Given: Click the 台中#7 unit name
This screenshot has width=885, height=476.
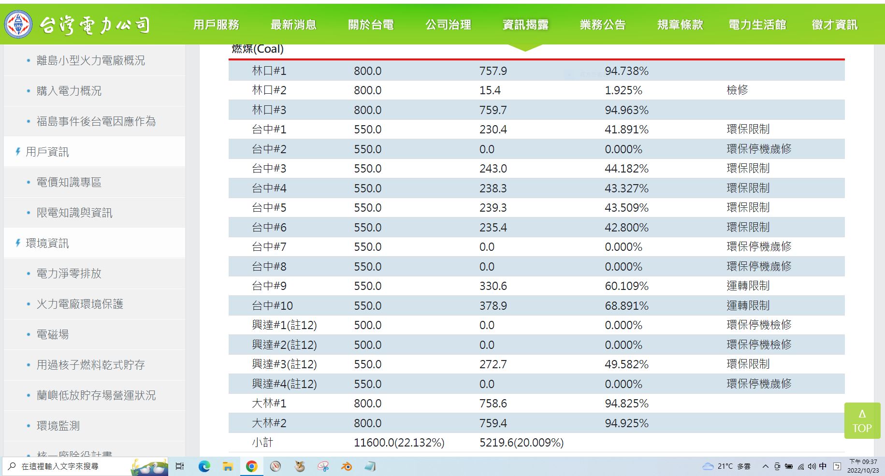Looking at the screenshot, I should tap(269, 247).
